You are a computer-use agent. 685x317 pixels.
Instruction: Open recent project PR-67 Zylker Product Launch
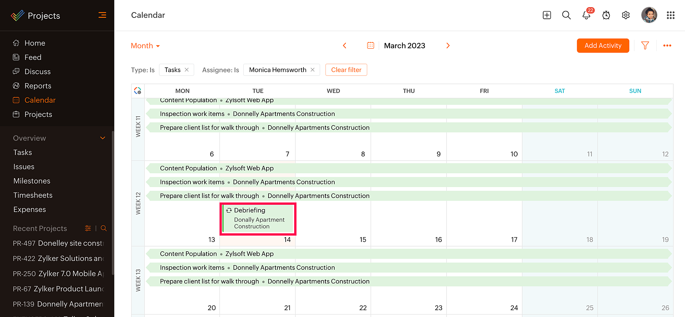point(58,289)
